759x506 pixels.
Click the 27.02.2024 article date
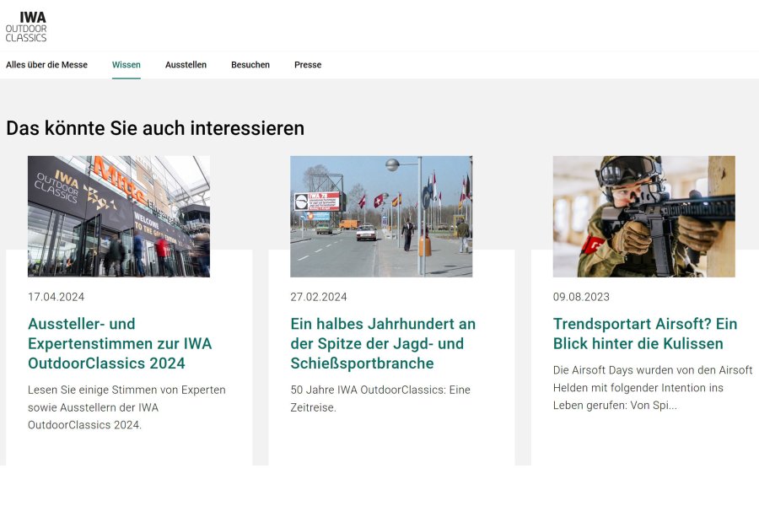[319, 297]
